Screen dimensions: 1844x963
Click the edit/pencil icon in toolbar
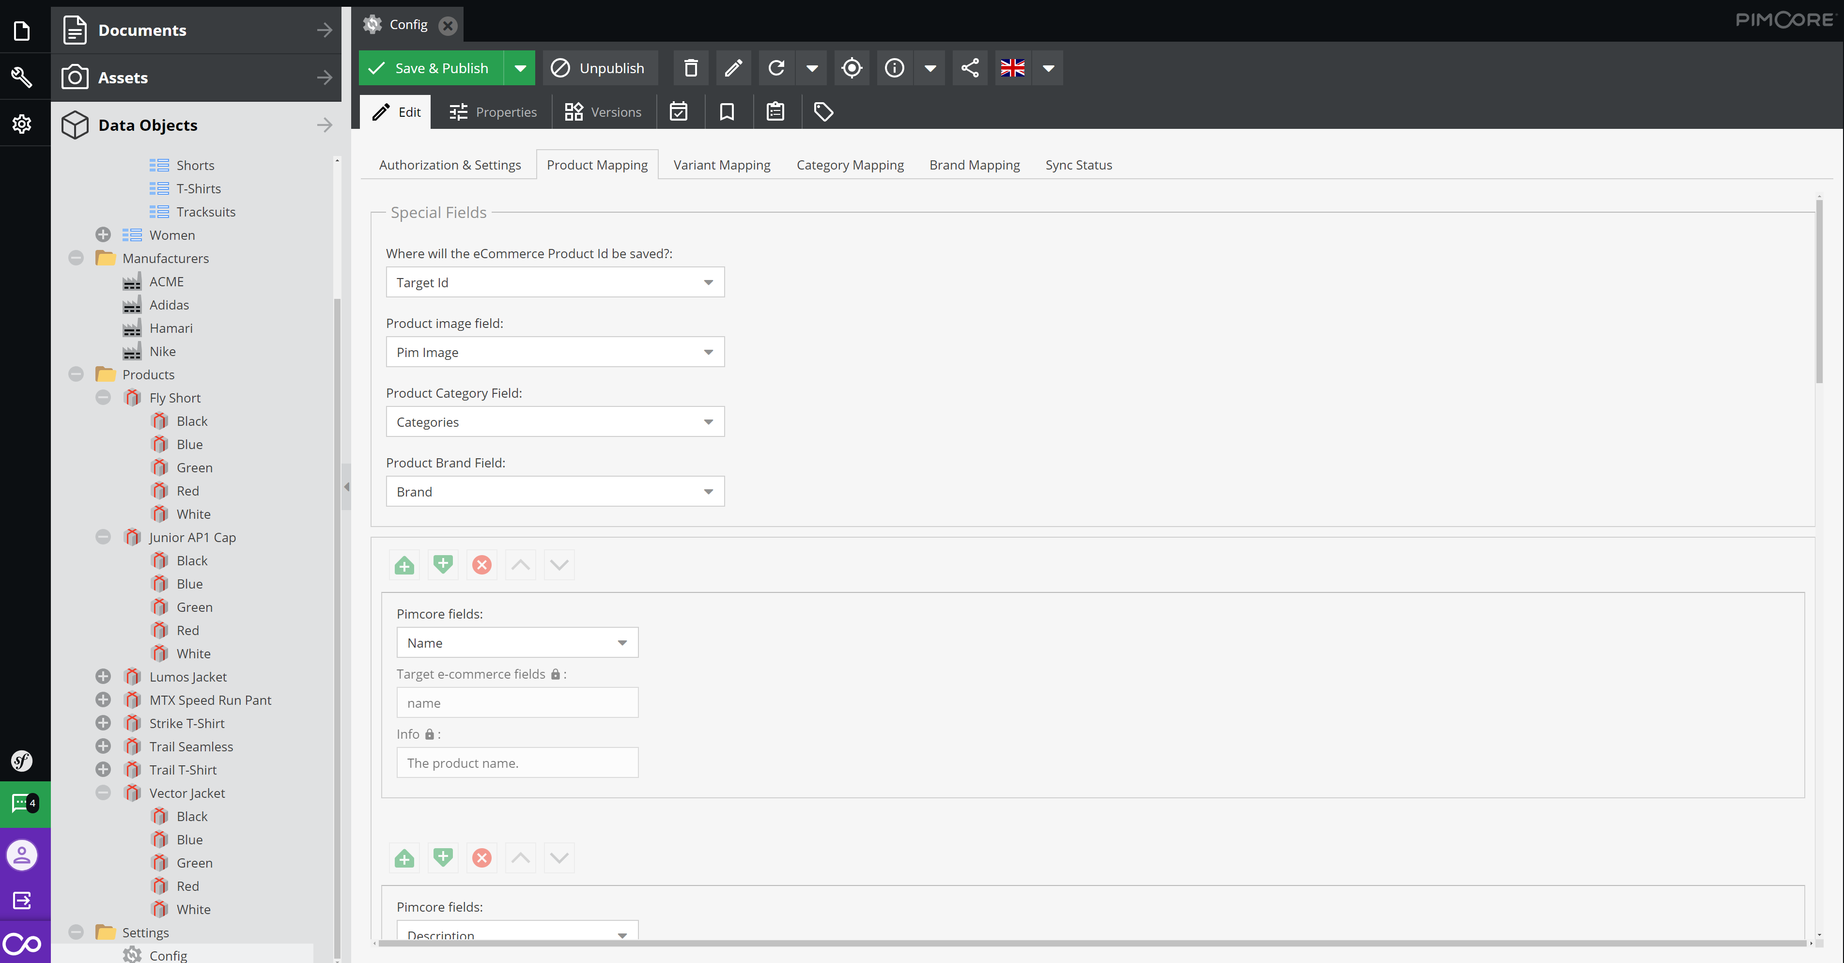click(x=732, y=67)
